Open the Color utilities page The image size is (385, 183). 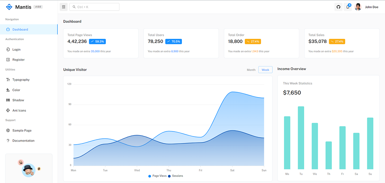tap(29, 90)
